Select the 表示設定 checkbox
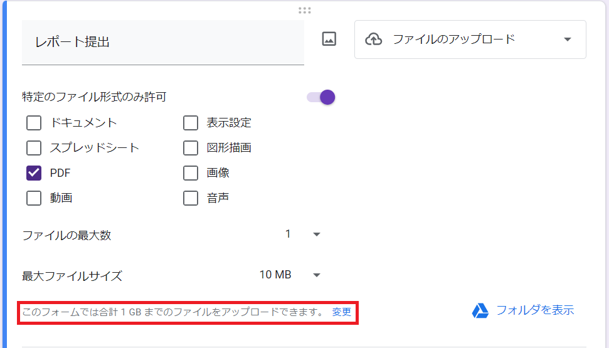The image size is (609, 348). [x=191, y=123]
